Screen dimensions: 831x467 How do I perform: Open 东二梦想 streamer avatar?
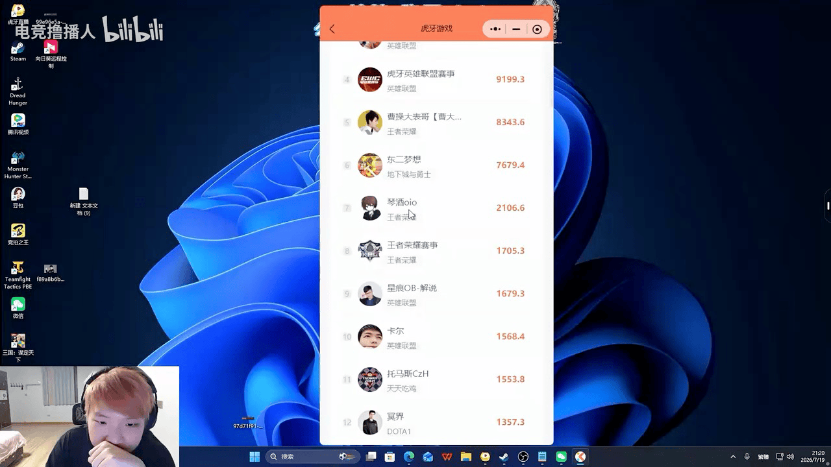pos(370,165)
